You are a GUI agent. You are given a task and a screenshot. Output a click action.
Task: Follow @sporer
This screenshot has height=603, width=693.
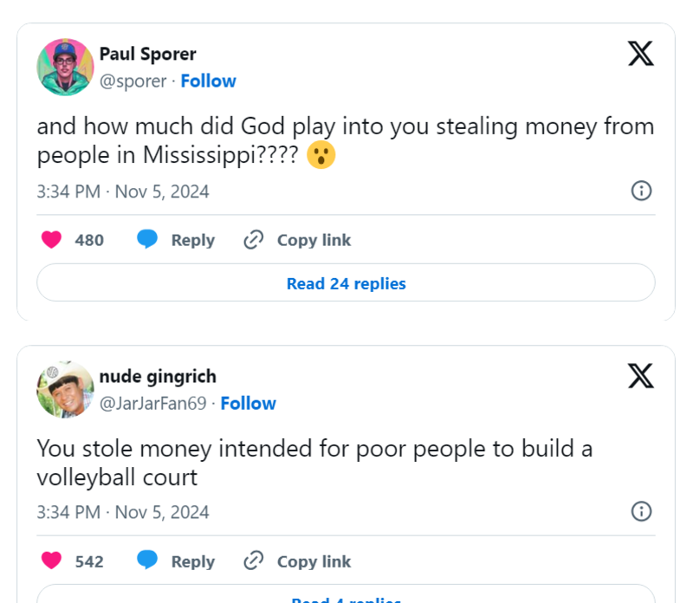coord(209,81)
